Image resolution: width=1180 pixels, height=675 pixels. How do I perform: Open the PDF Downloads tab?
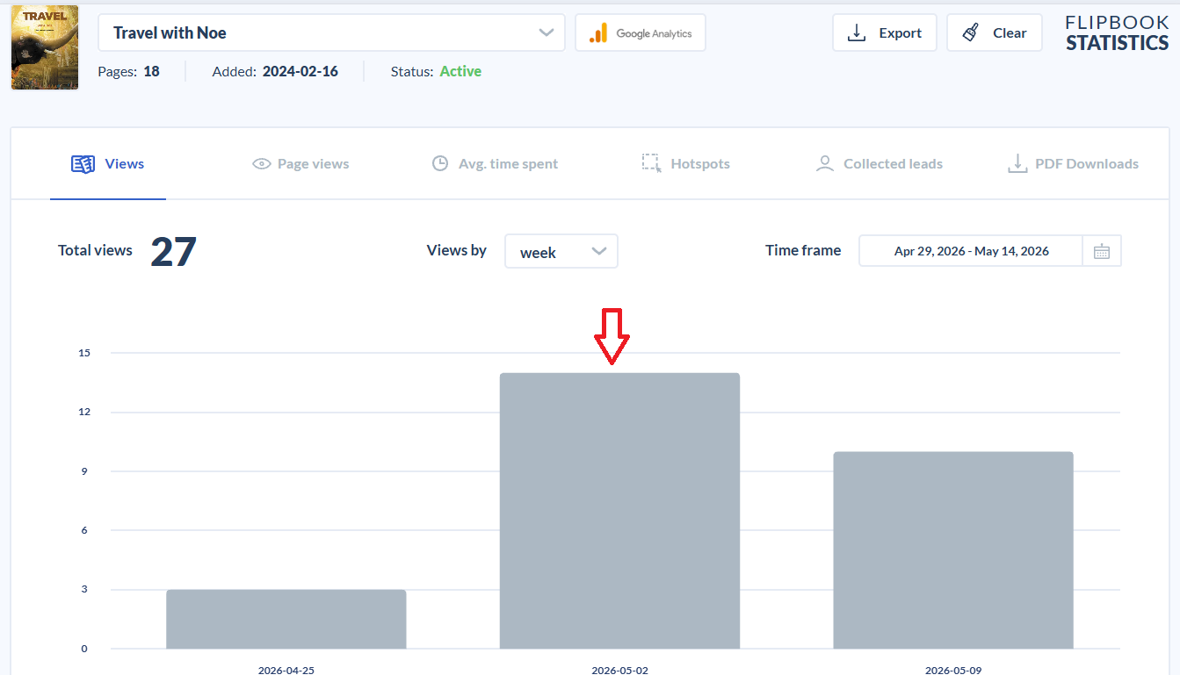[x=1073, y=164]
